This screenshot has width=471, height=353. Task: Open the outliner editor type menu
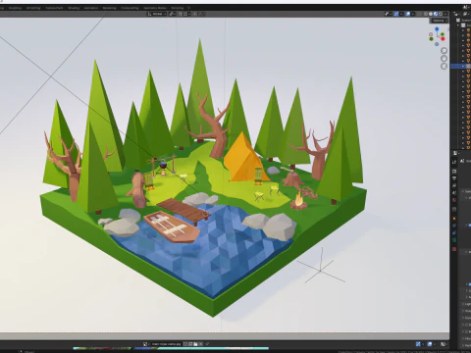click(456, 14)
